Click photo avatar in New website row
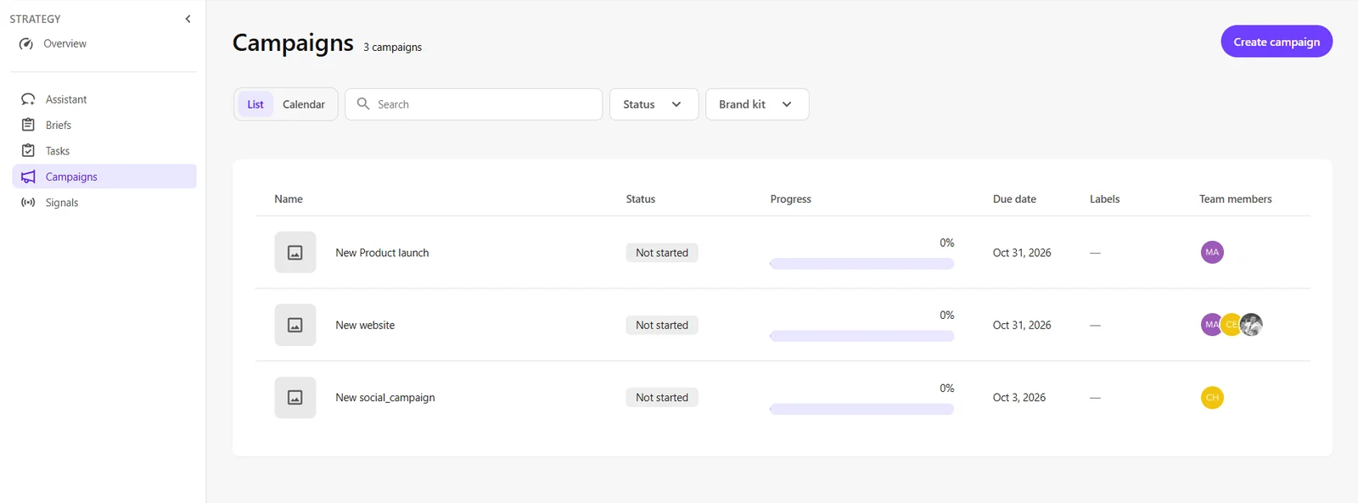 click(x=1252, y=325)
